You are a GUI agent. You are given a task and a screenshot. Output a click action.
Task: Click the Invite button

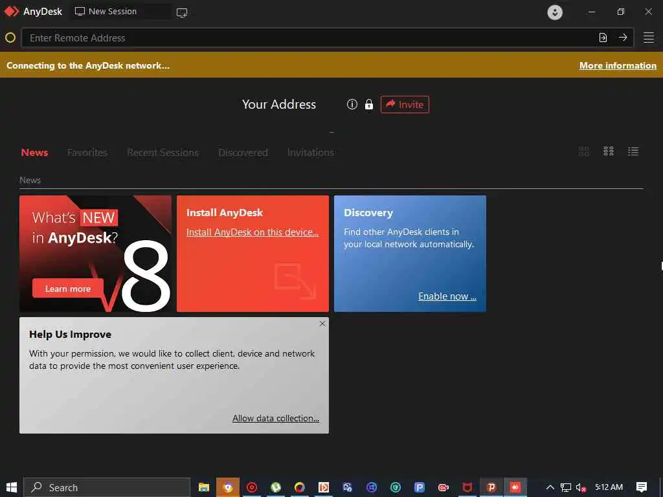point(405,104)
